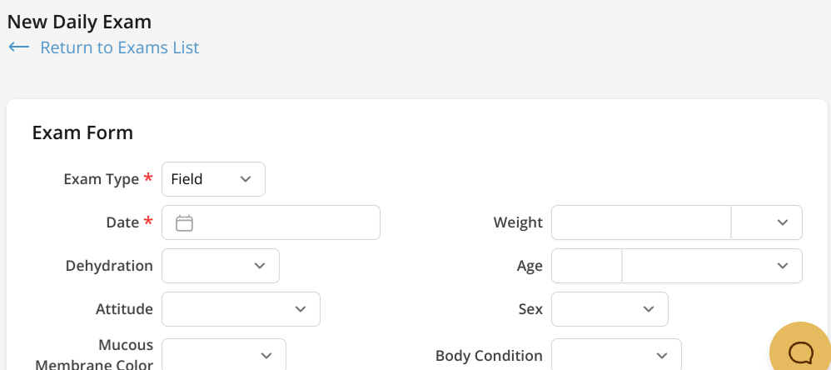Screen dimensions: 831x370
Task: Click the Weight value input field
Action: click(640, 222)
